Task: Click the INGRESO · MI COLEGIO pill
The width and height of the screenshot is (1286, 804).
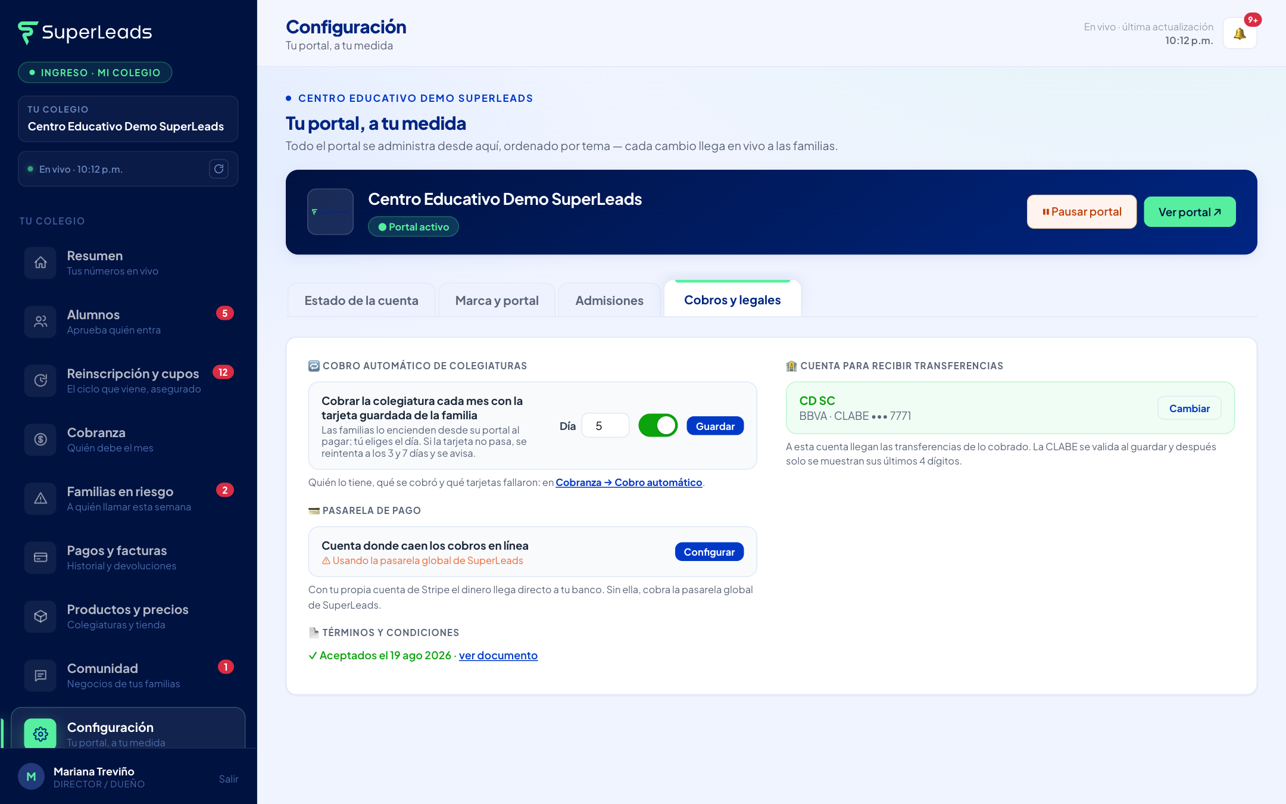Action: pyautogui.click(x=95, y=73)
